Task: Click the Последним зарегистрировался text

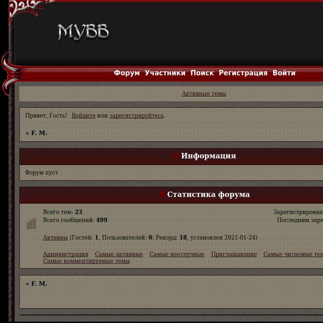Action: [300, 220]
